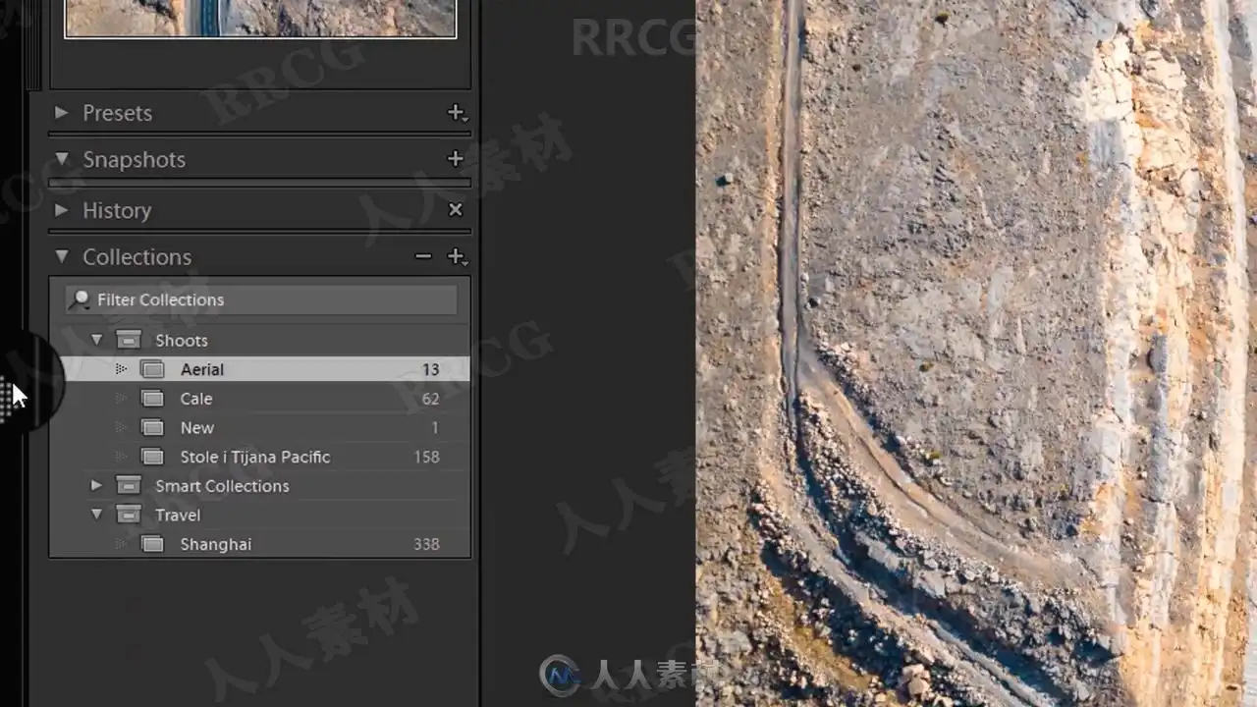1257x707 pixels.
Task: Click the New collection icon
Action: [151, 427]
